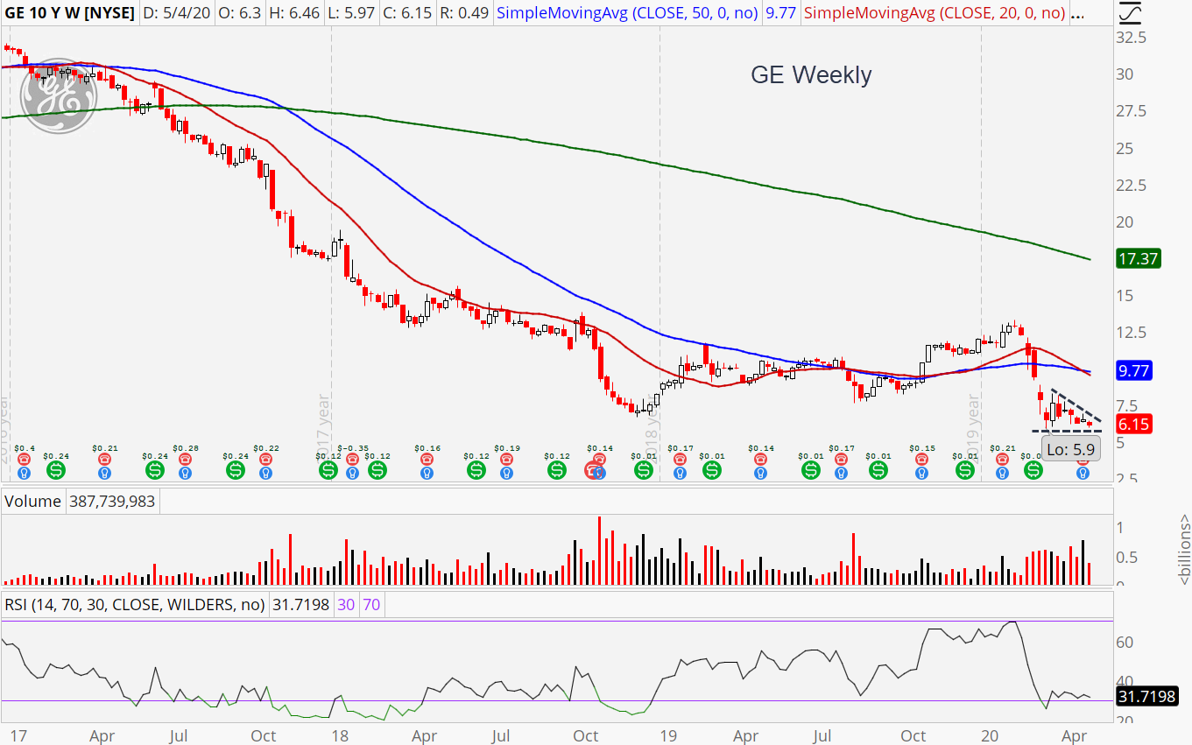Viewport: 1192px width, 745px height.
Task: Click the green 17.37 price bubble
Action: click(1139, 258)
